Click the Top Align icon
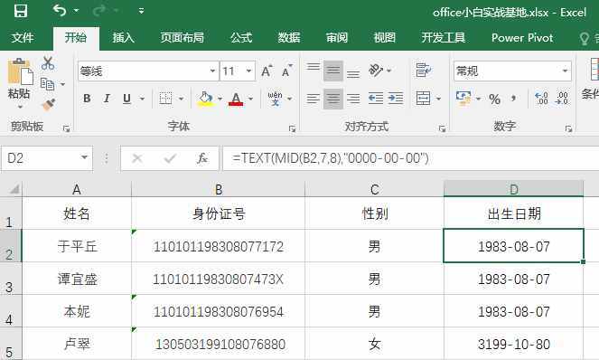 tap(314, 67)
